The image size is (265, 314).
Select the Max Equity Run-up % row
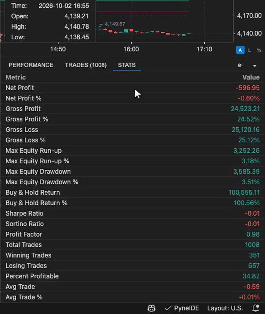(x=132, y=161)
